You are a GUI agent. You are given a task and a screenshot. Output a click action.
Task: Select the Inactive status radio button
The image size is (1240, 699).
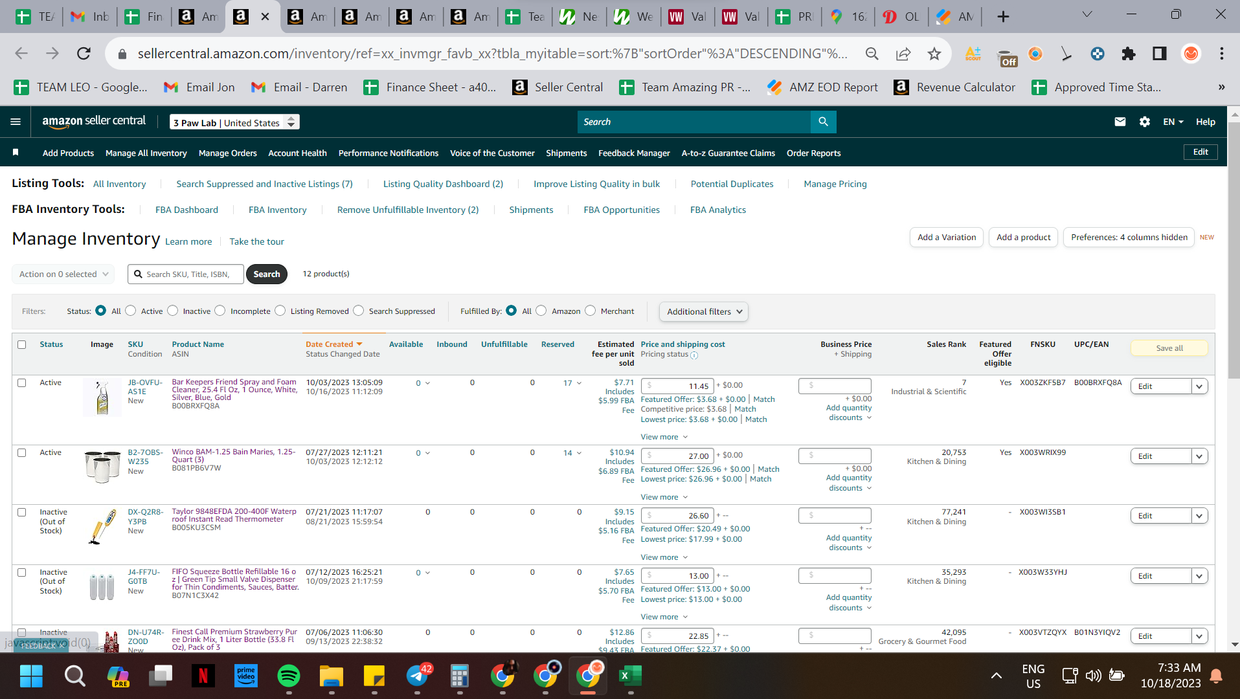[x=172, y=311]
